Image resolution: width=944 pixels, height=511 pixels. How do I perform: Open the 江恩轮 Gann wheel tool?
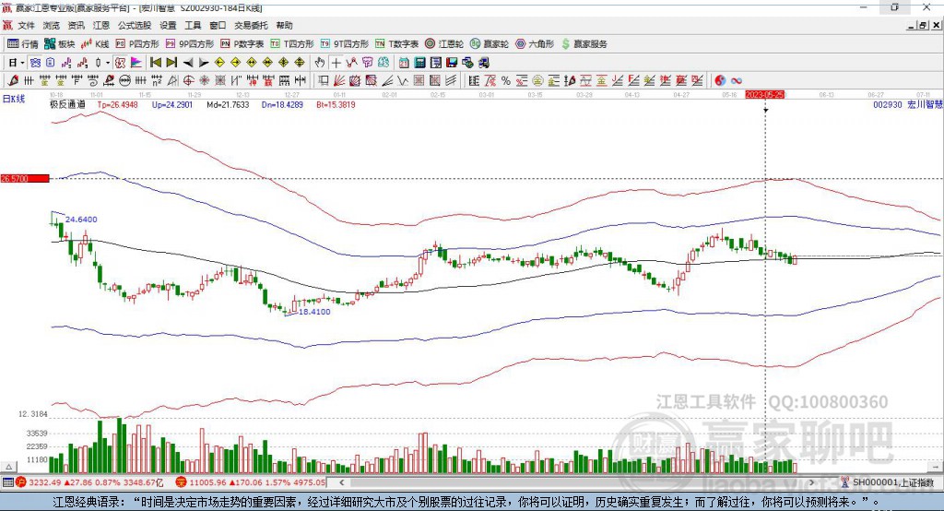pos(443,44)
